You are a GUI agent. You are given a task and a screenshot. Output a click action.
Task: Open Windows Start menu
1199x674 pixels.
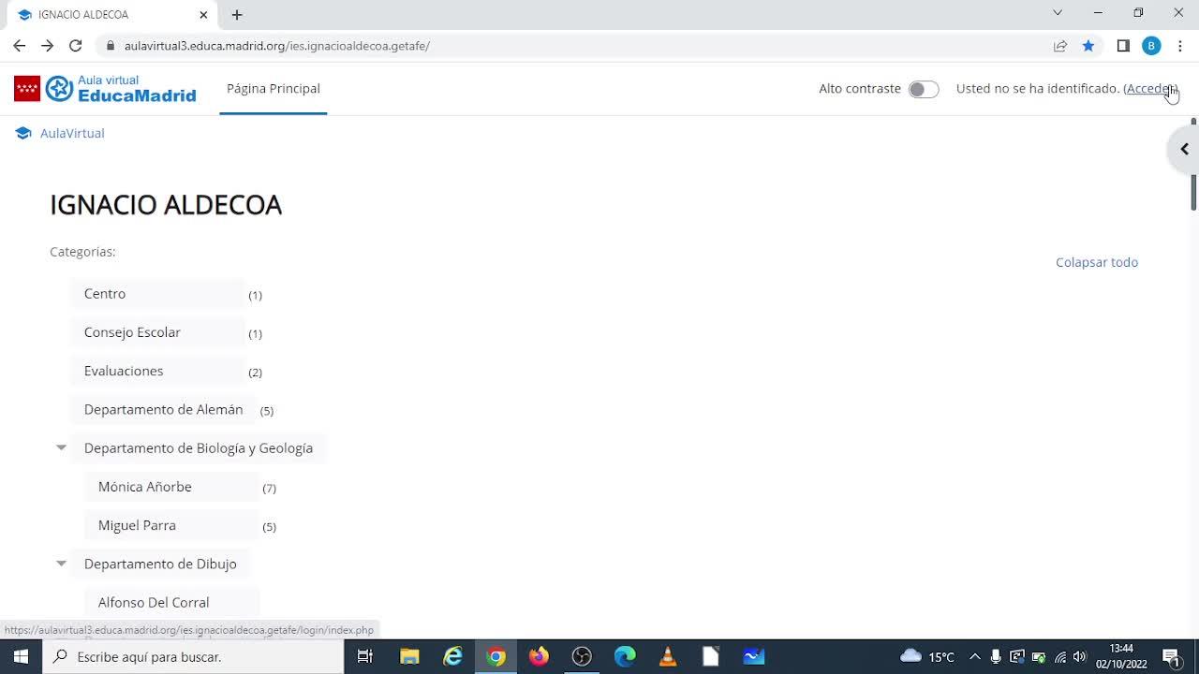(x=21, y=656)
